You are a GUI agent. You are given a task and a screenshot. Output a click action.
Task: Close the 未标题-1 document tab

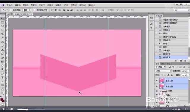(x=31, y=14)
